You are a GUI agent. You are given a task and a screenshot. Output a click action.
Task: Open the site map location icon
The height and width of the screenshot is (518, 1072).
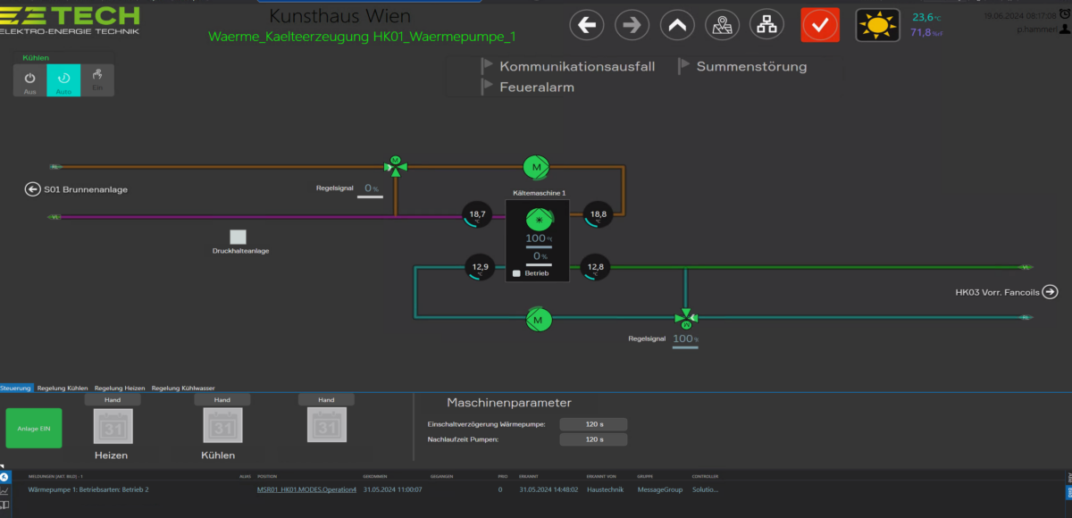722,25
